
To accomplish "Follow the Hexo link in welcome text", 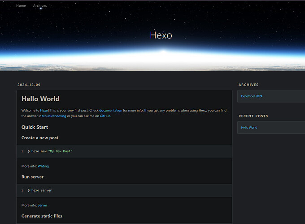I will tap(44, 110).
